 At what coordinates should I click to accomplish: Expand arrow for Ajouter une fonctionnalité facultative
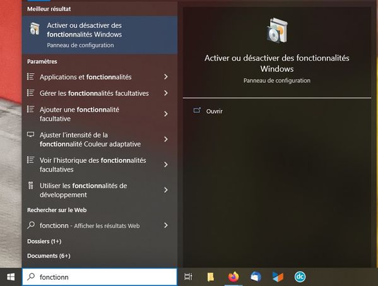165,114
